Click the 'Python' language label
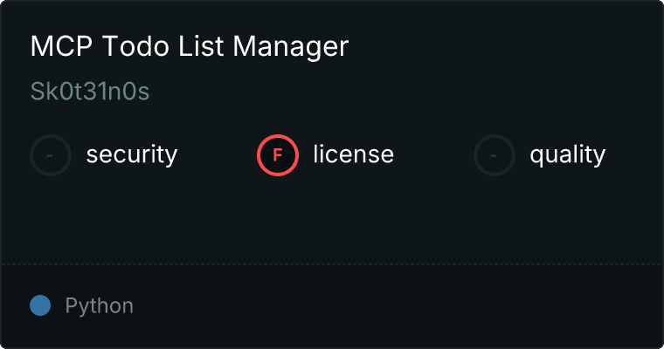Screen dimensions: 664x349 click(100, 306)
